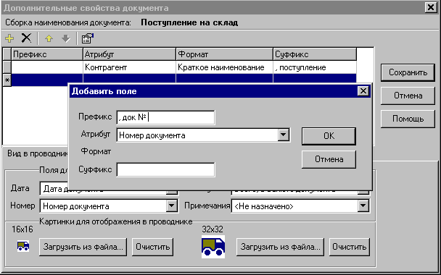Select the Вид в проводнике tab
Screen dimensions: 441x275
(38, 153)
